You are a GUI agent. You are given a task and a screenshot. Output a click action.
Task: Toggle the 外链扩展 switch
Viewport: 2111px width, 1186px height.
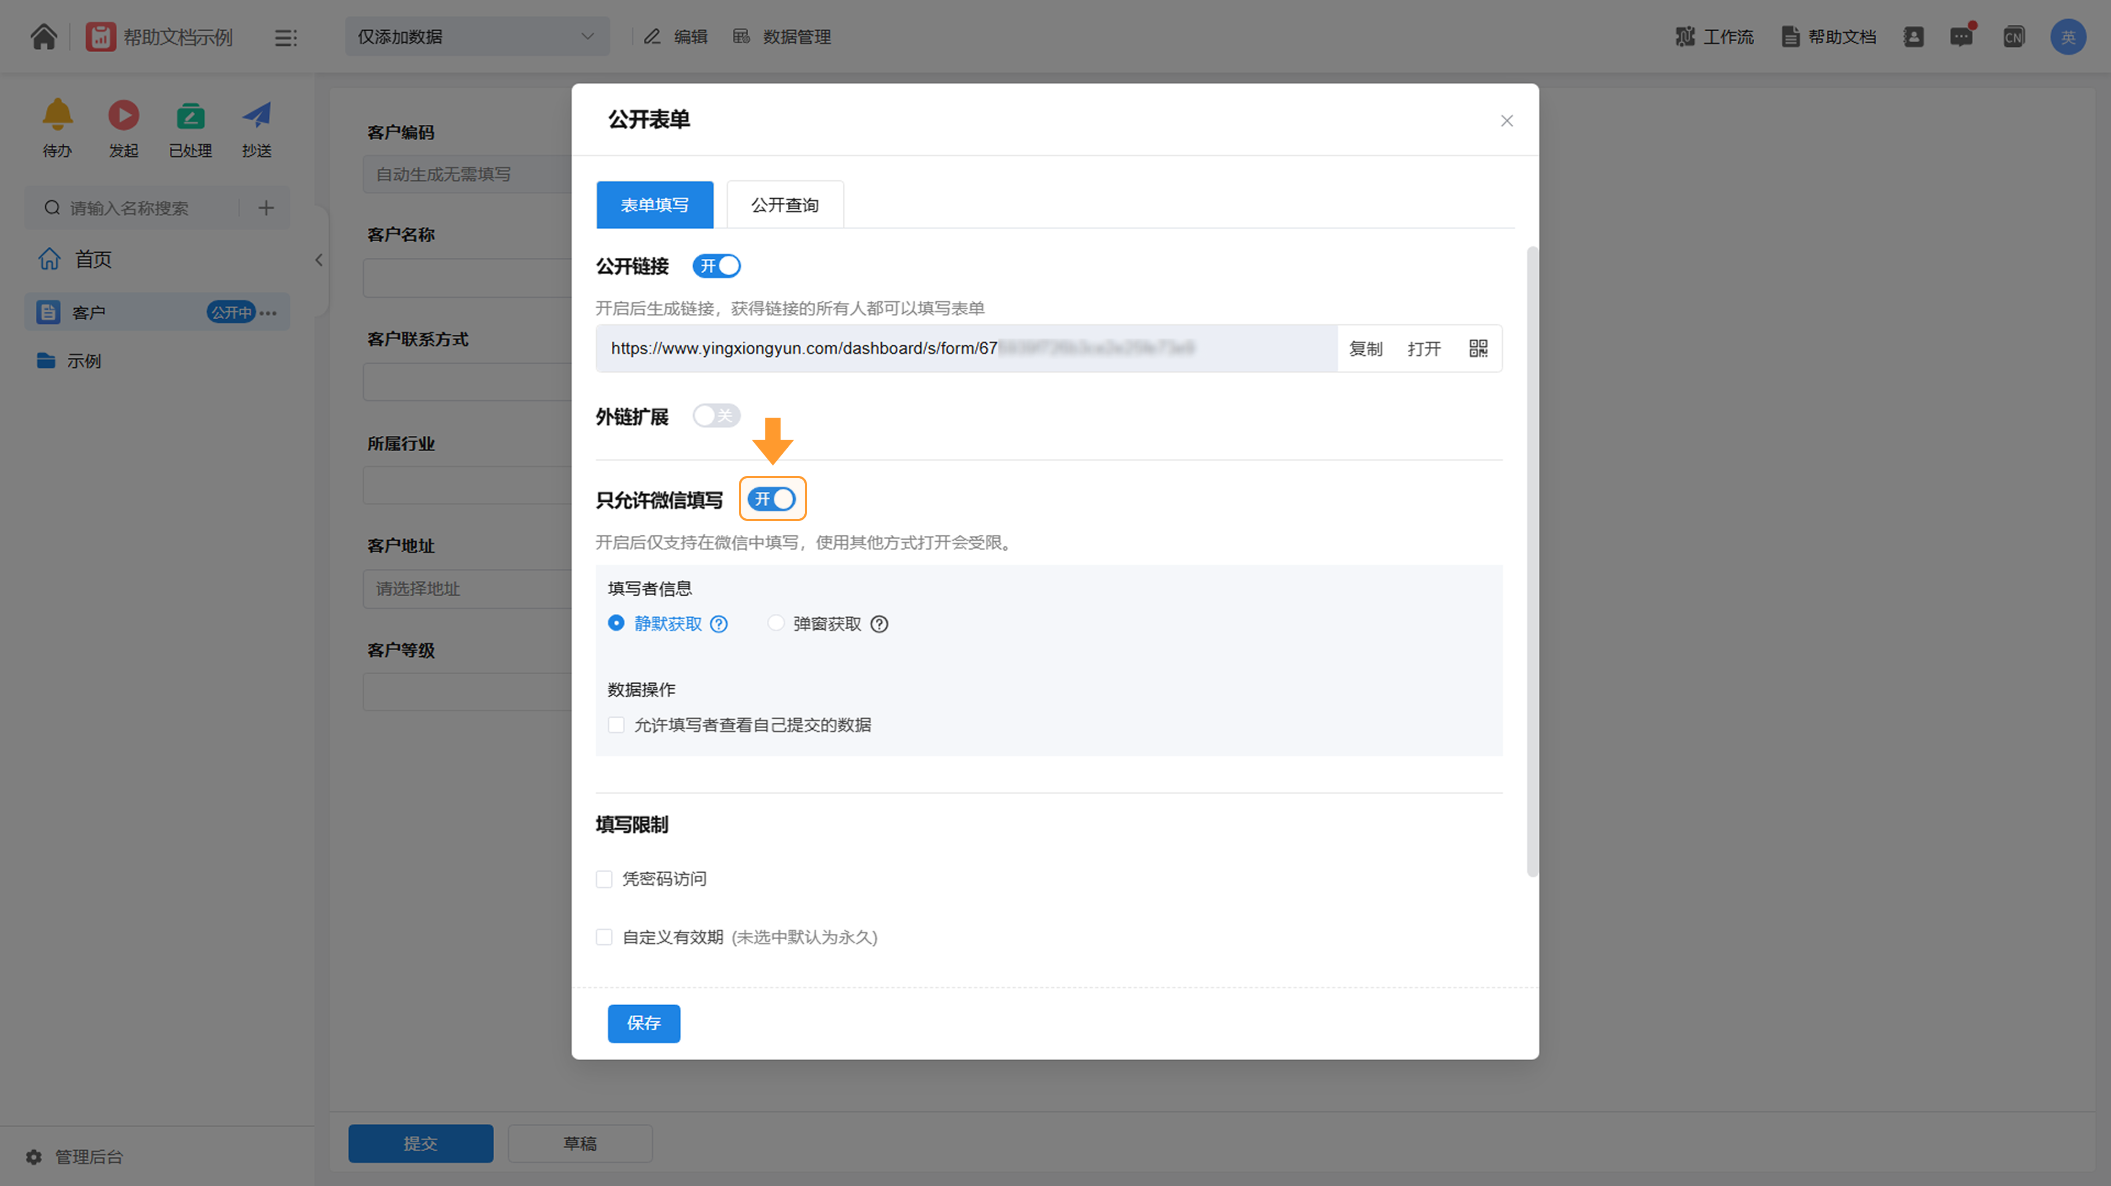coord(716,416)
